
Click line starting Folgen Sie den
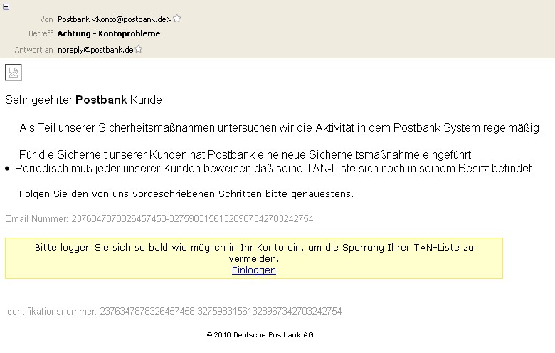coord(186,194)
